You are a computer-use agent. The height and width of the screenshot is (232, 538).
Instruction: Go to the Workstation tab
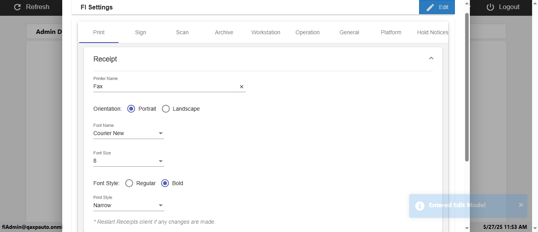pos(266,32)
